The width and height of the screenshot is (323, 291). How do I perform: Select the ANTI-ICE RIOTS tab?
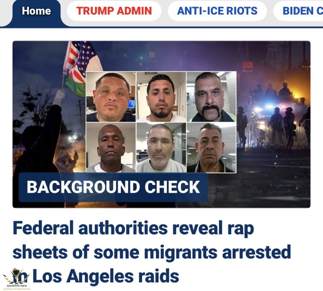217,11
